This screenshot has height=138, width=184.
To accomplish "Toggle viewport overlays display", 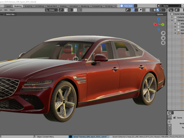I will click(140, 10).
